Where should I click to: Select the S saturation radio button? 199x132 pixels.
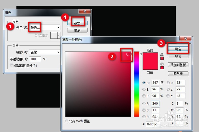click(144, 89)
